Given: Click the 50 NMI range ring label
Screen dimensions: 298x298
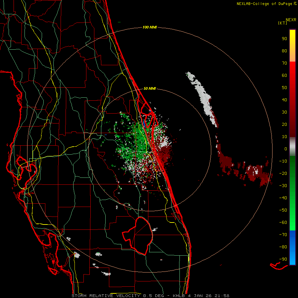Looking at the screenshot, I should coord(150,88).
